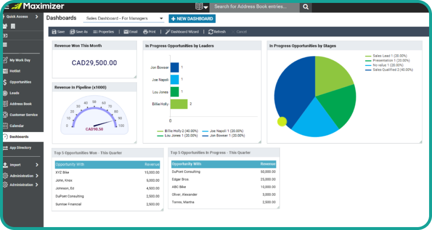This screenshot has width=432, height=230.
Task: Click the No value 1 (20.00%) legend entry
Action: click(x=384, y=65)
